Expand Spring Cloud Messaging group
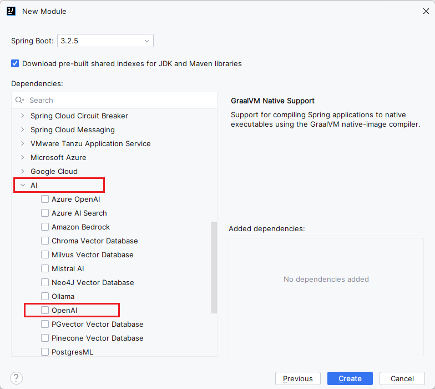The image size is (435, 389). (x=23, y=129)
